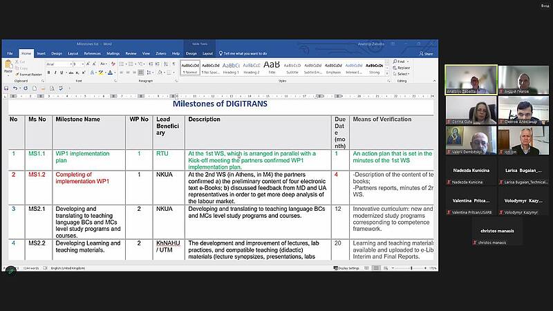Increase font size with grow-font icon
Viewport: 553px width, 311px height.
pos(88,64)
